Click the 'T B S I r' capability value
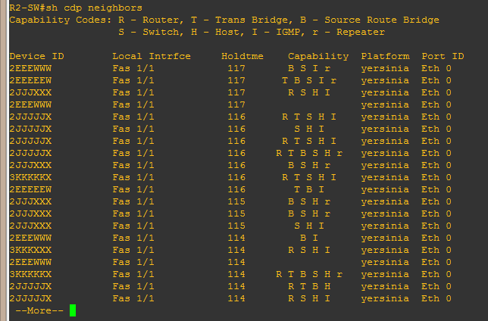This screenshot has width=488, height=321. (x=309, y=80)
